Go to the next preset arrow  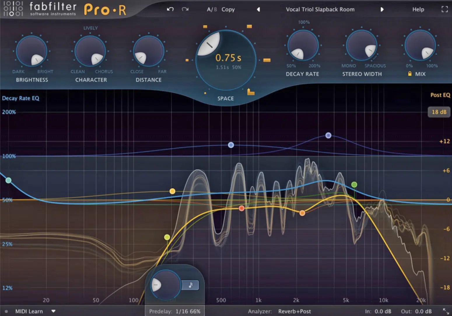click(382, 9)
